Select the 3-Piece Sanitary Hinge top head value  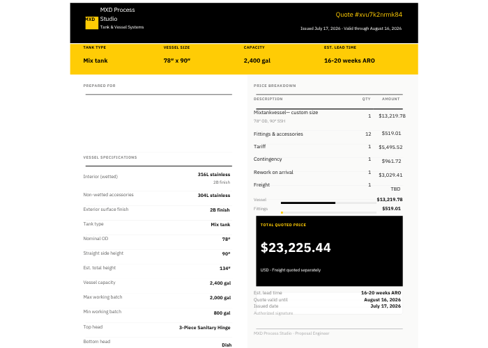pyautogui.click(x=204, y=328)
